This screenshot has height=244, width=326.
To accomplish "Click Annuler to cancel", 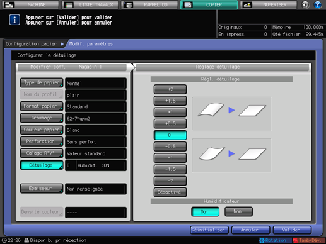I will 250,230.
